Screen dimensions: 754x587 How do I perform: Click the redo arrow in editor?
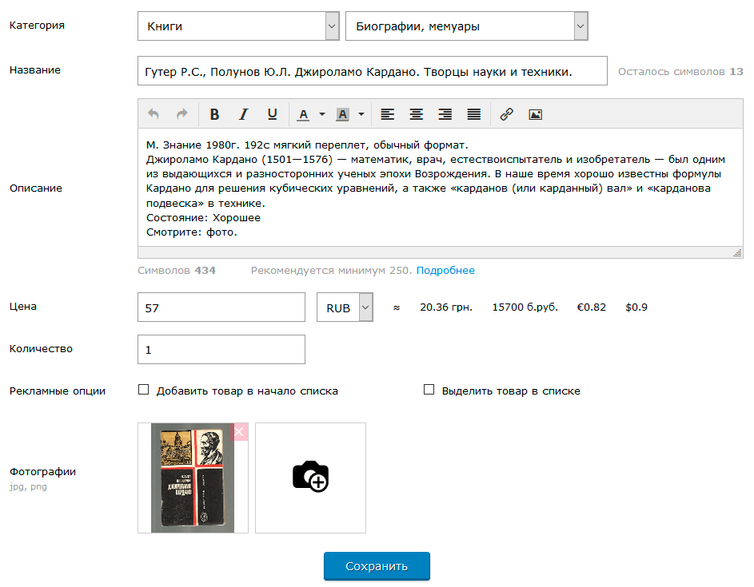(182, 114)
